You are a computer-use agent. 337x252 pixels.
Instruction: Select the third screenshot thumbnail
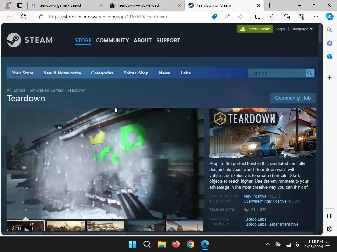click(105, 226)
